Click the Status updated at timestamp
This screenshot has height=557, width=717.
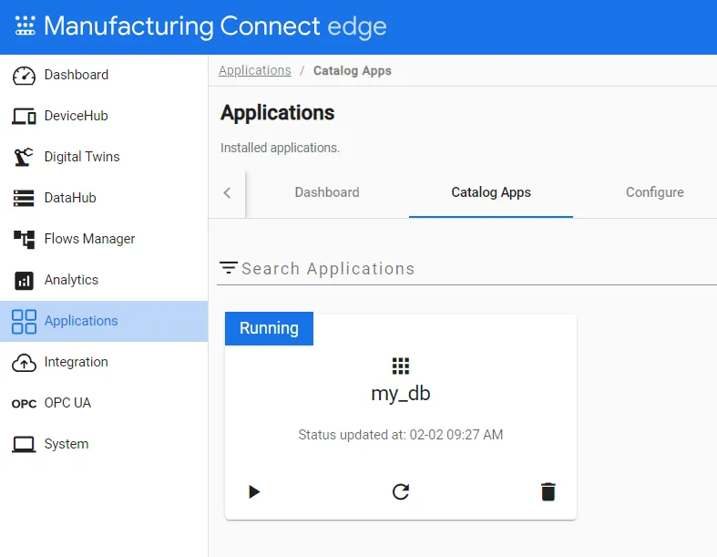pos(401,434)
